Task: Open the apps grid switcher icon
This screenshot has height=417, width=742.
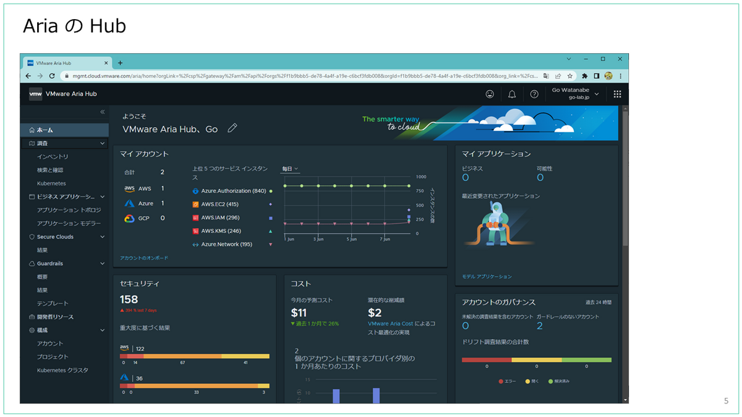Action: tap(617, 94)
